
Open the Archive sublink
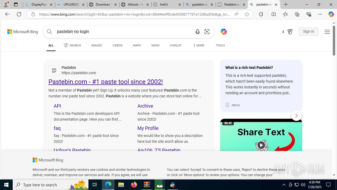click(145, 106)
